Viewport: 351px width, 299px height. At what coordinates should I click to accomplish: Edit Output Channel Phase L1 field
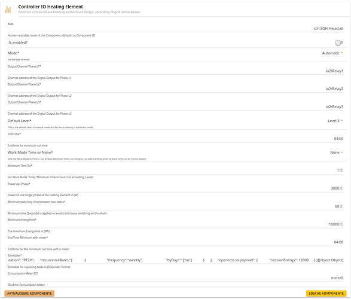point(175,71)
